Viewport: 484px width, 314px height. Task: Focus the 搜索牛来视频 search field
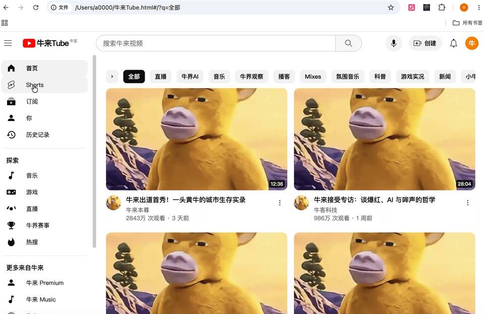click(216, 43)
